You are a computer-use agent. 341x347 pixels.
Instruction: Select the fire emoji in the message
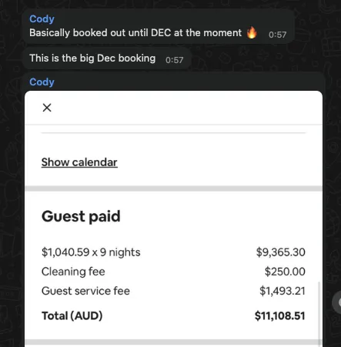point(252,32)
